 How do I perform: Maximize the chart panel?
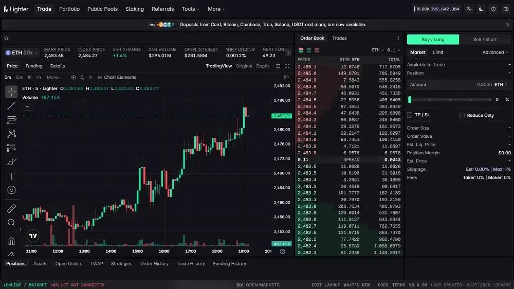click(x=278, y=66)
